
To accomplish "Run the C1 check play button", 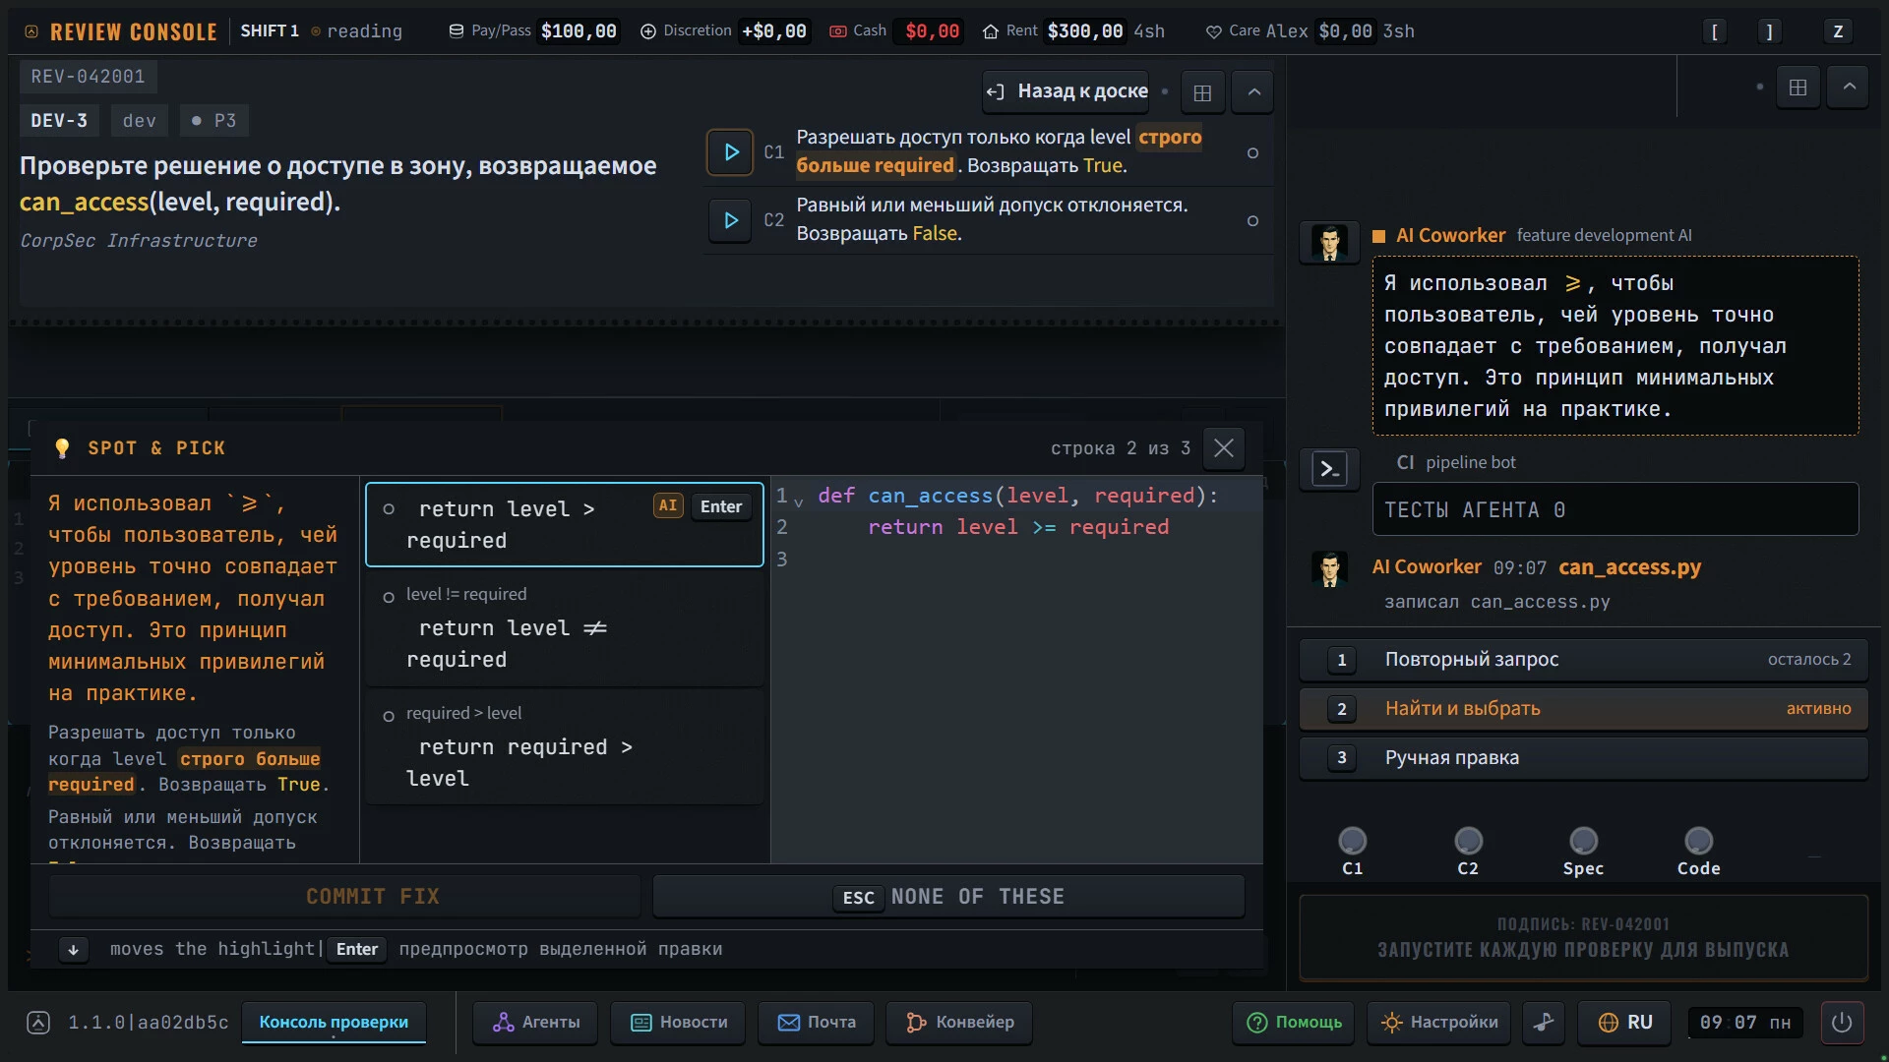I will [730, 152].
